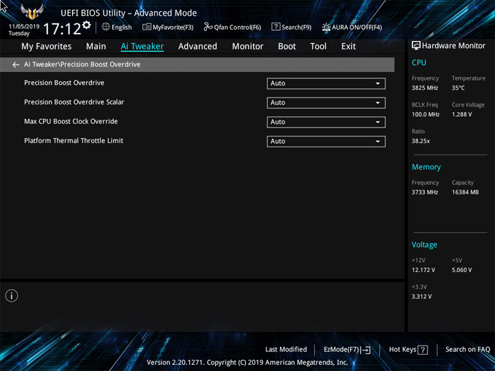Click the Version 2.20.1271 copyright line
Image resolution: width=495 pixels, height=371 pixels.
pyautogui.click(x=247, y=362)
